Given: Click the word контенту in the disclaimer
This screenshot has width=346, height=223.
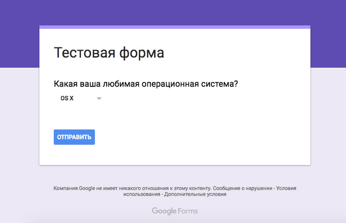Looking at the screenshot, I should (200, 188).
